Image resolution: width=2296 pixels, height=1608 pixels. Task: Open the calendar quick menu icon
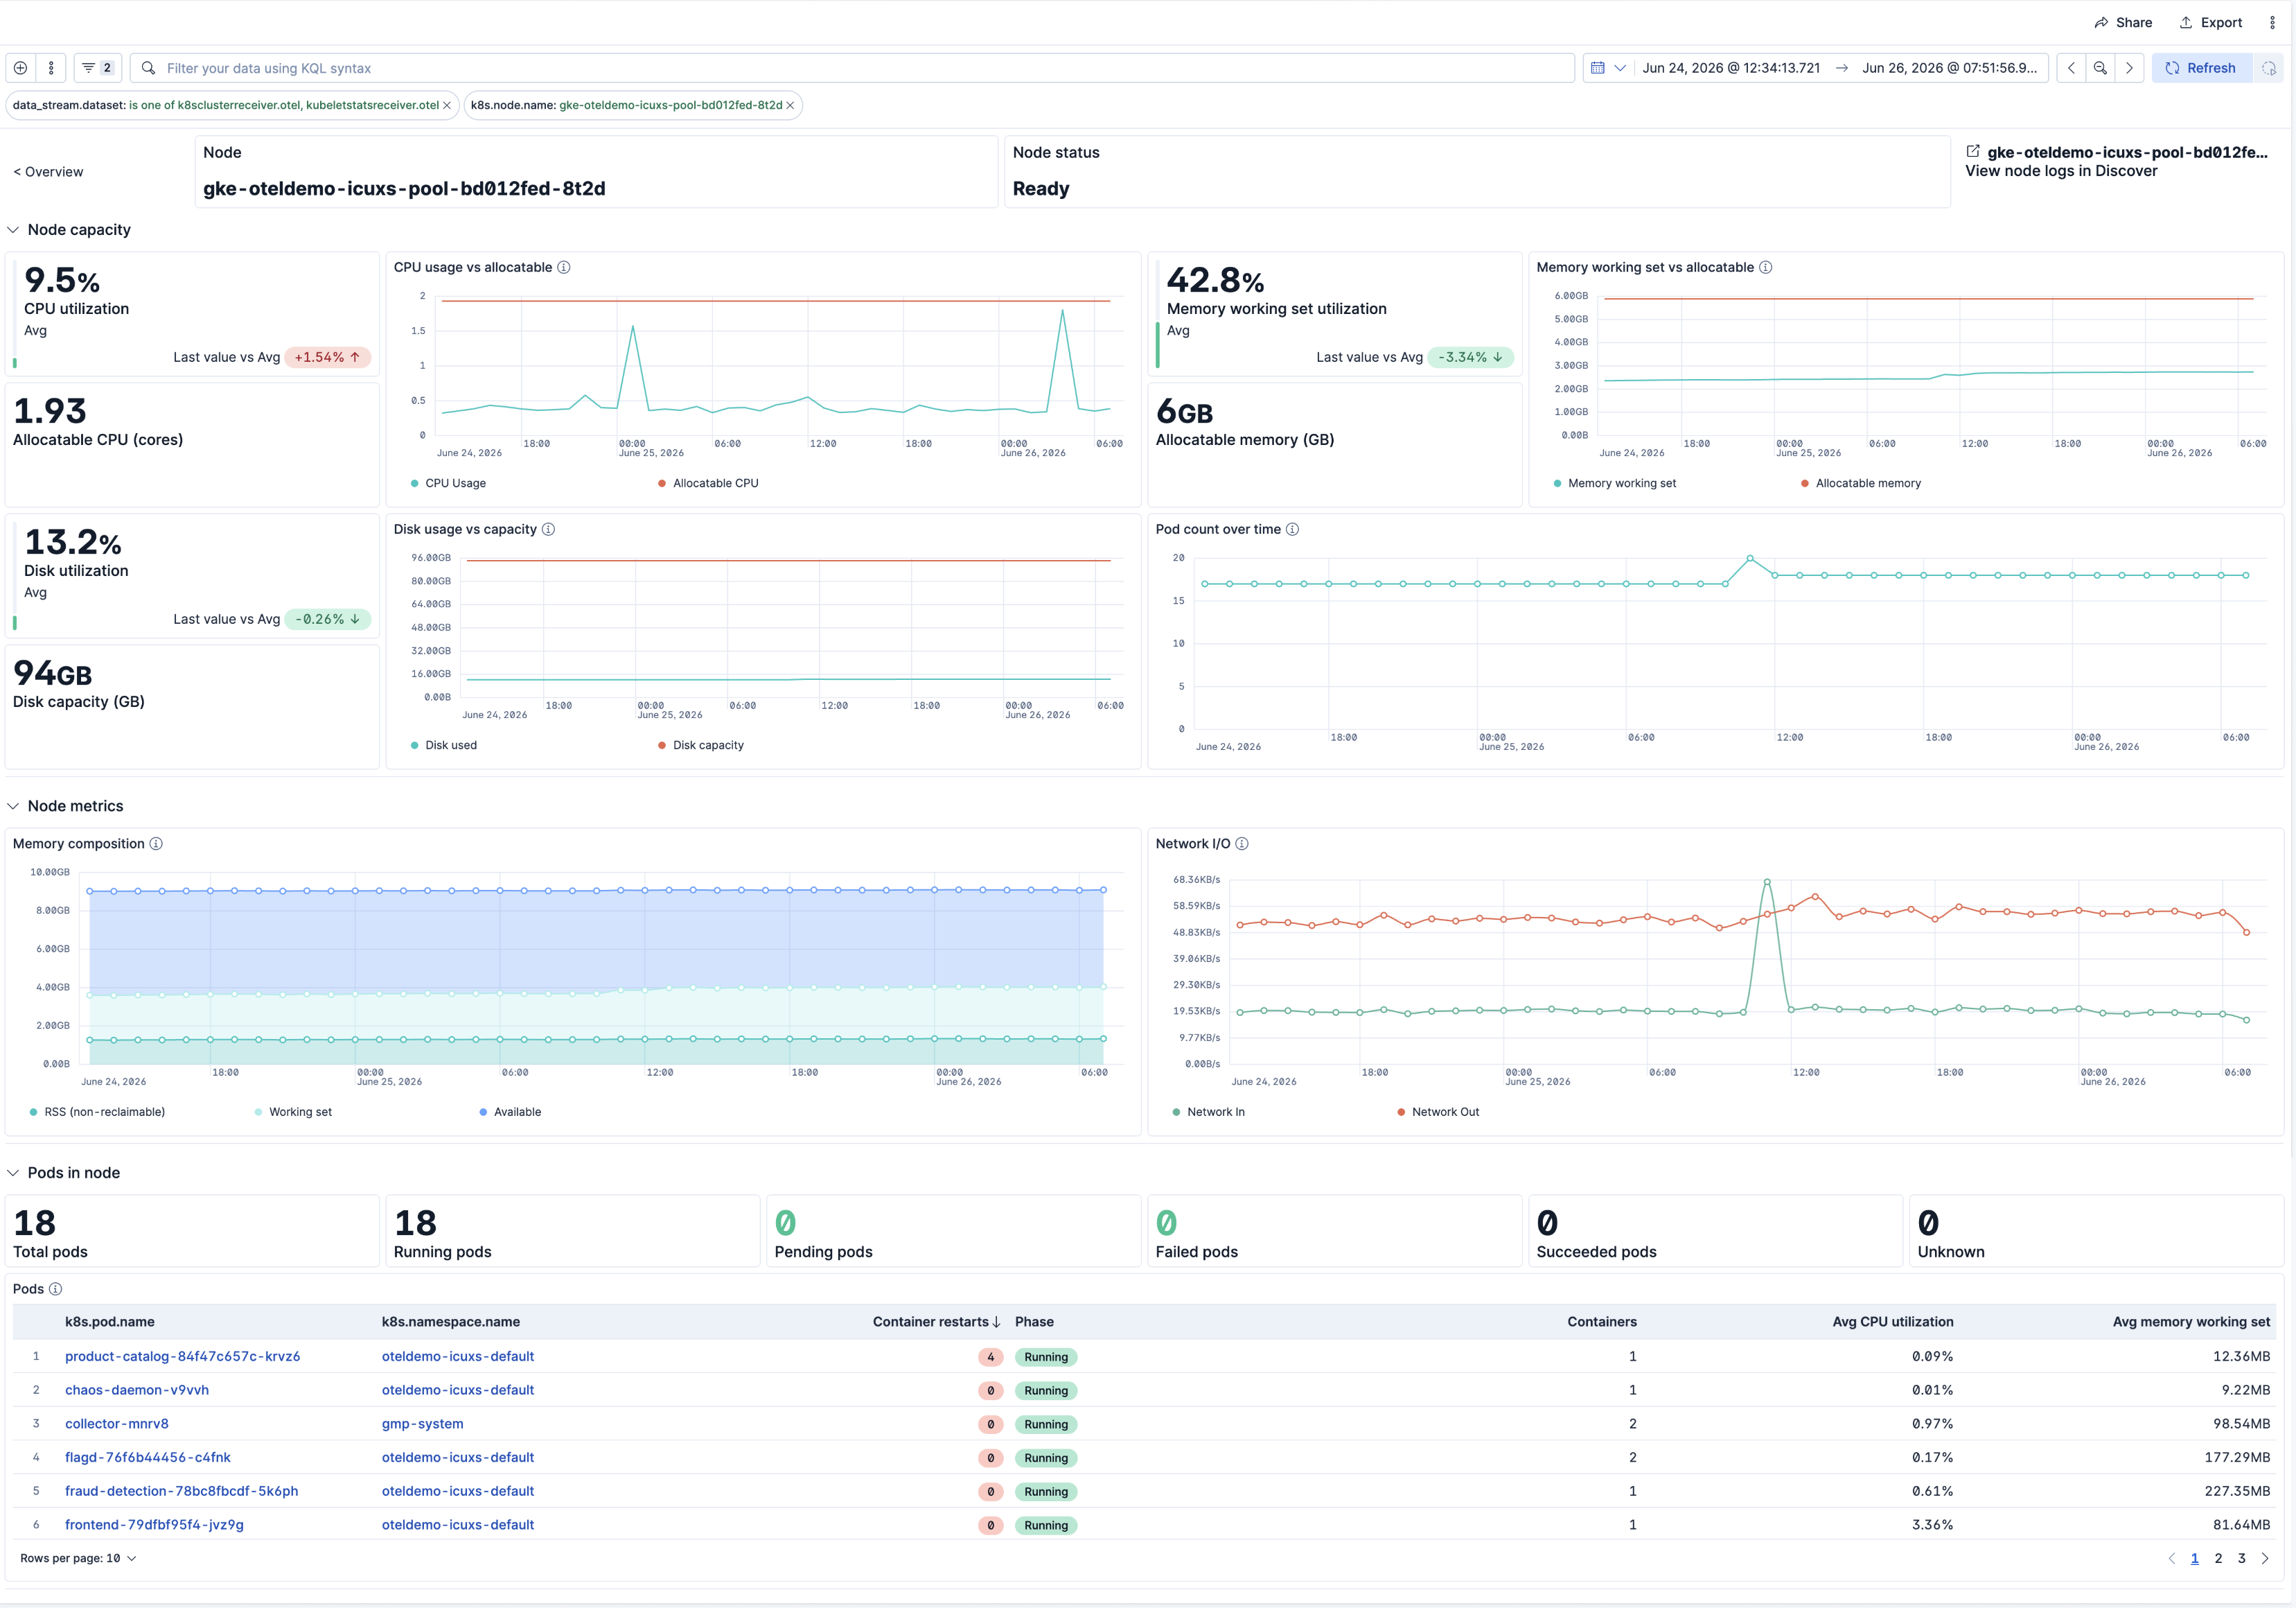click(x=1608, y=68)
